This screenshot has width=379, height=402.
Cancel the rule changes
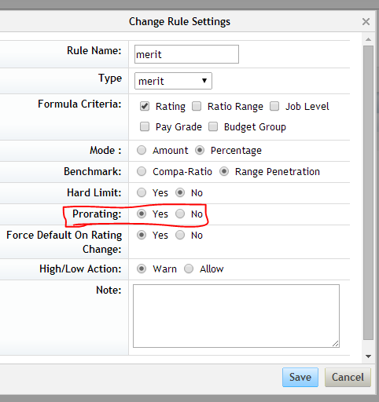[348, 377]
